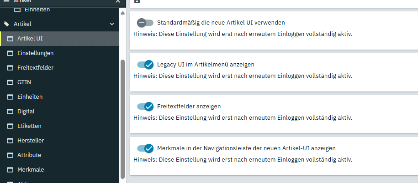Click the sidebar scroll up arrow
The height and width of the screenshot is (183, 418).
click(x=122, y=13)
